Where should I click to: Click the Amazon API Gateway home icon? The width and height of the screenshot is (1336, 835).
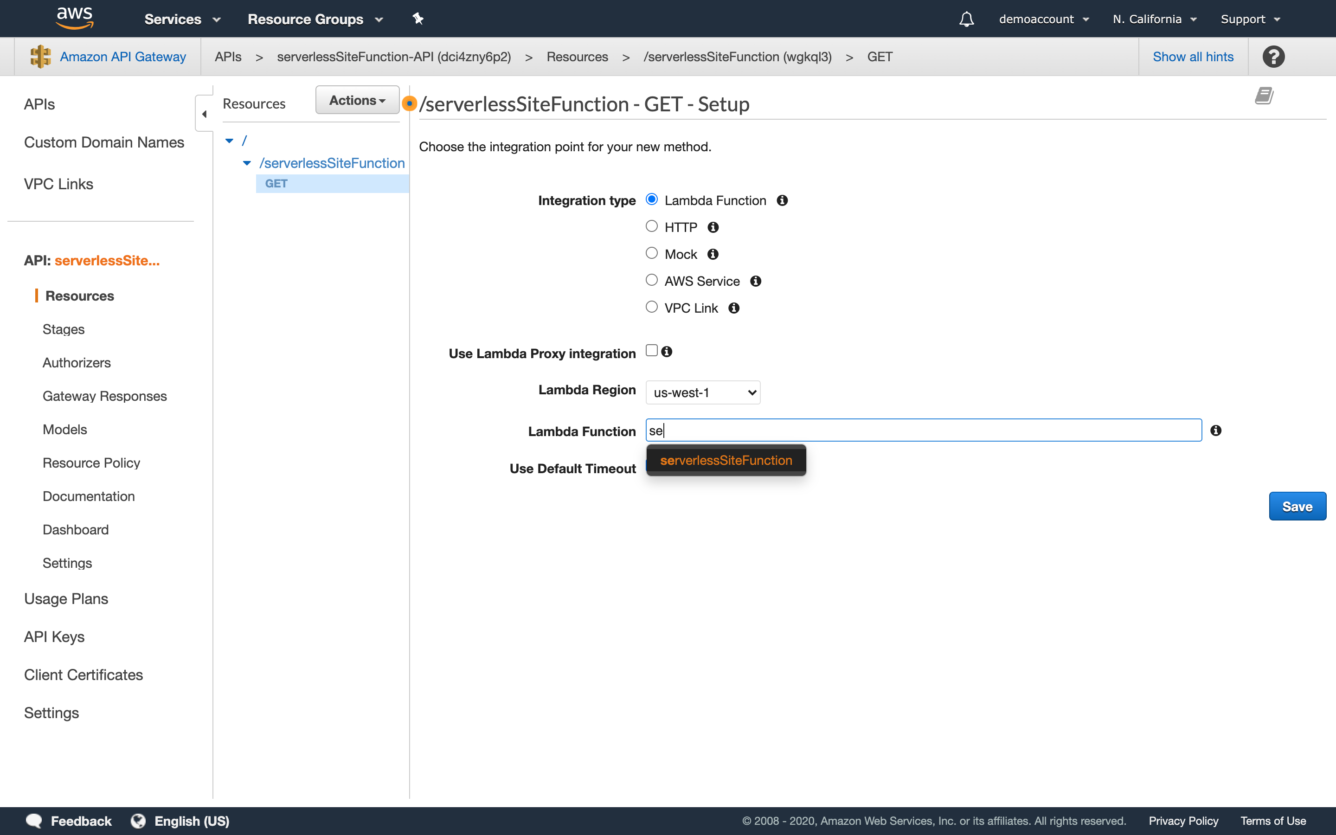pyautogui.click(x=40, y=57)
